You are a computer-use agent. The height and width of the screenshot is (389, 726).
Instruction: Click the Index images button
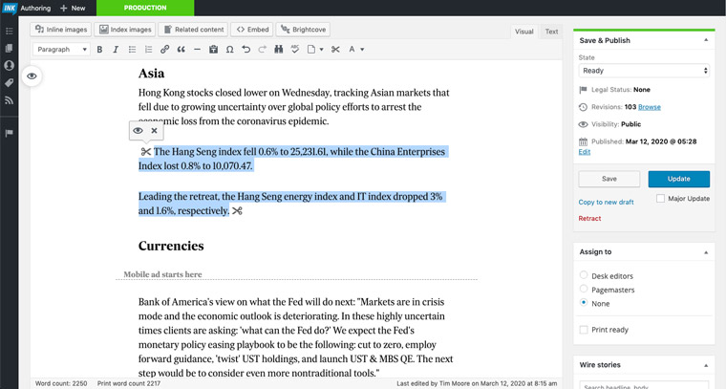[x=125, y=30]
